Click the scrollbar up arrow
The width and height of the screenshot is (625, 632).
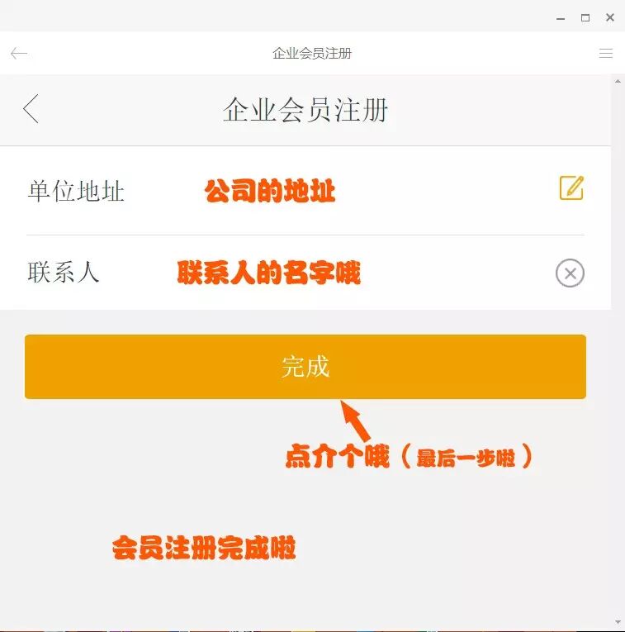click(x=618, y=82)
